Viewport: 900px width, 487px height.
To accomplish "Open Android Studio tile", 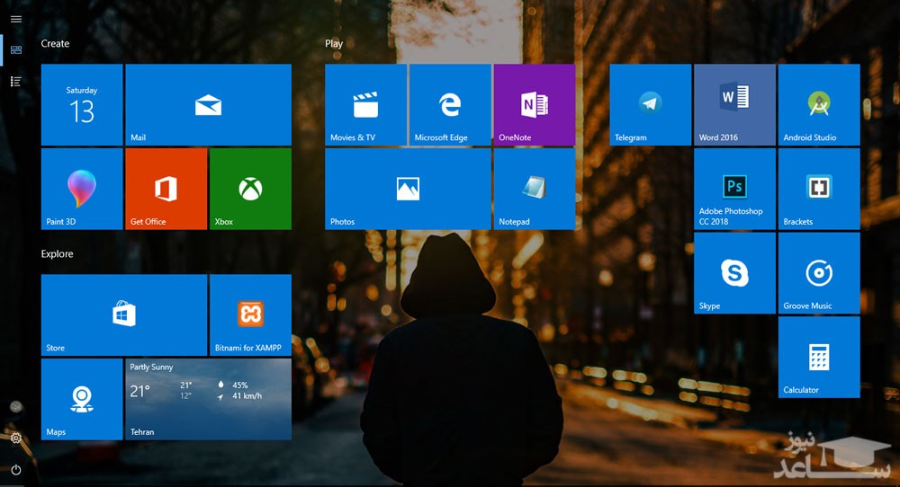I will [x=818, y=104].
